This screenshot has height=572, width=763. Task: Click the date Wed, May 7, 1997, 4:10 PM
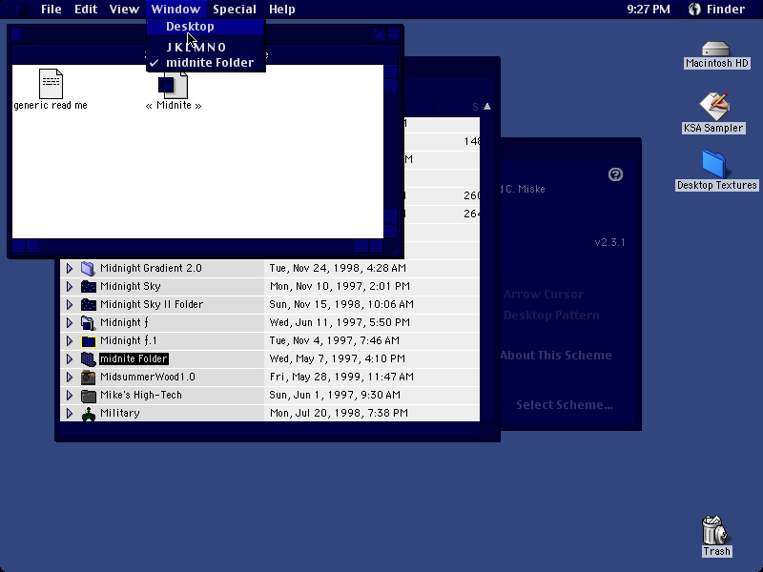click(x=338, y=359)
